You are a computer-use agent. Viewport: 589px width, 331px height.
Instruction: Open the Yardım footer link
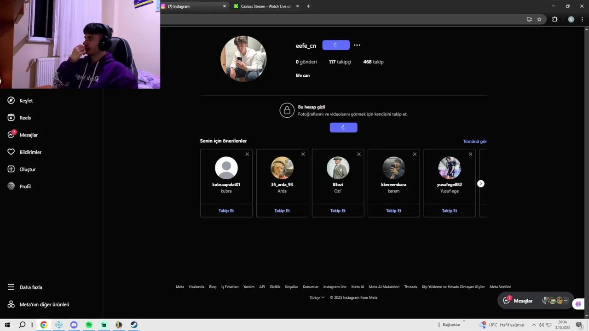pyautogui.click(x=249, y=287)
